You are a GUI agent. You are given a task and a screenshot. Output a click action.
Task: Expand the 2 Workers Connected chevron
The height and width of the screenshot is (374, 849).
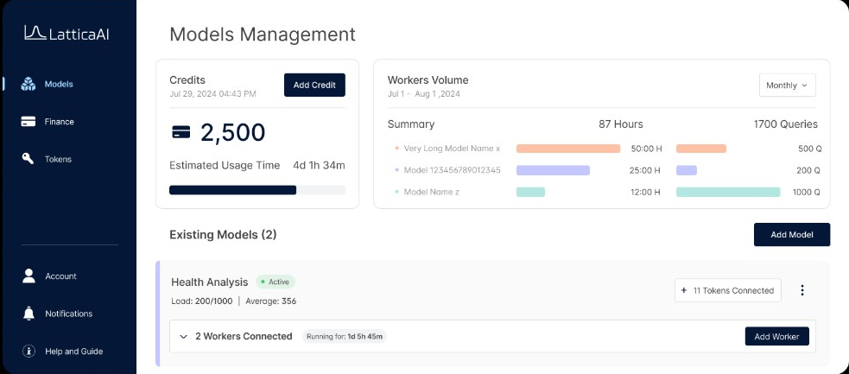184,337
